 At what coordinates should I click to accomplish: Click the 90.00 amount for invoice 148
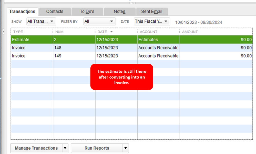coord(216,48)
